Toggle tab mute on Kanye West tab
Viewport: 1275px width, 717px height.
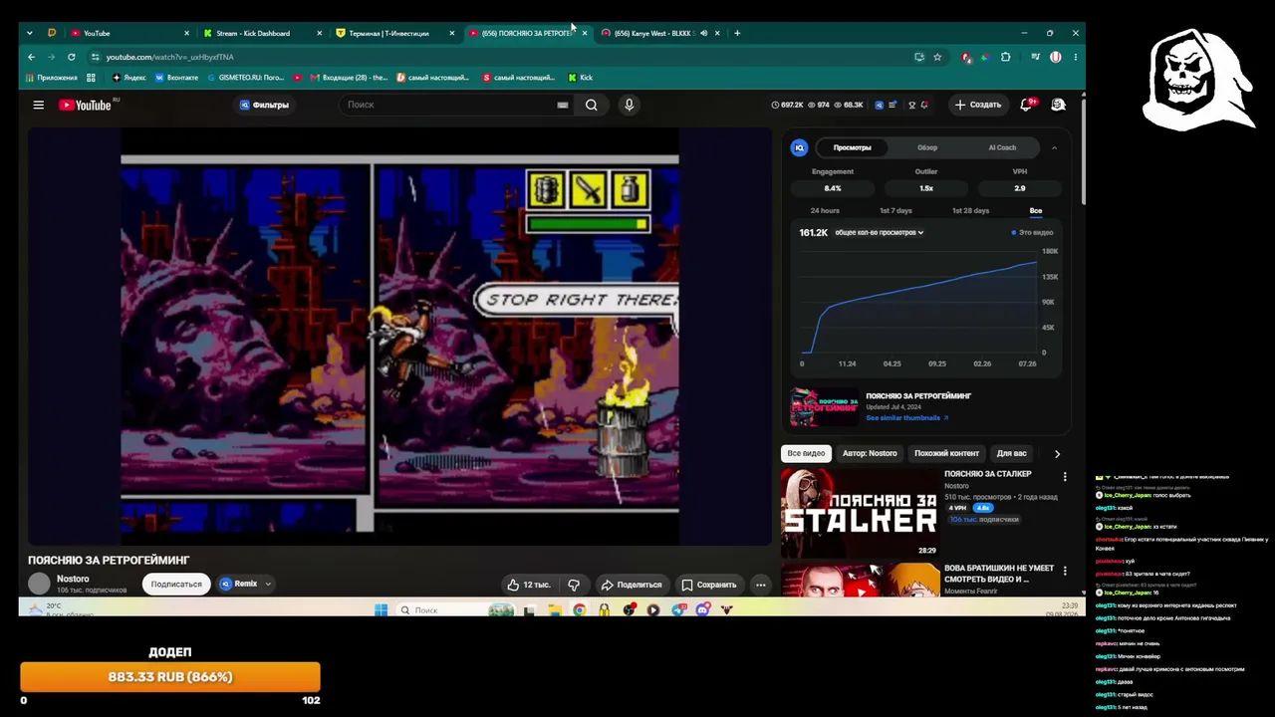(x=703, y=33)
